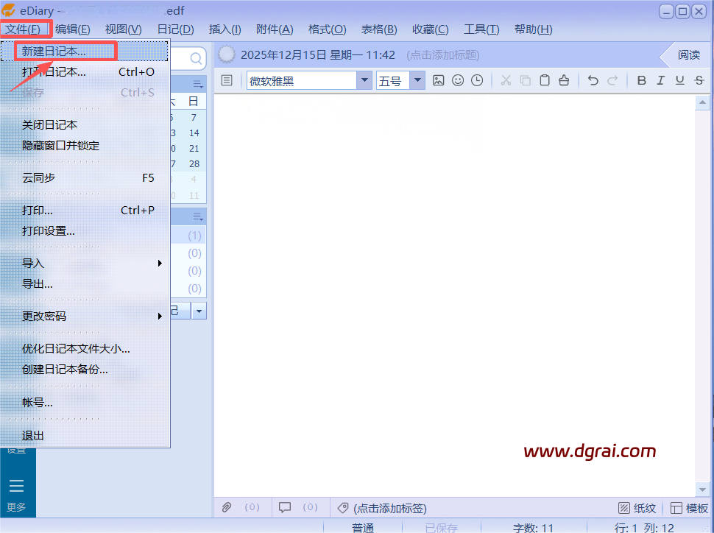This screenshot has width=714, height=533.
Task: Open the emoji smiley picker
Action: (x=458, y=81)
